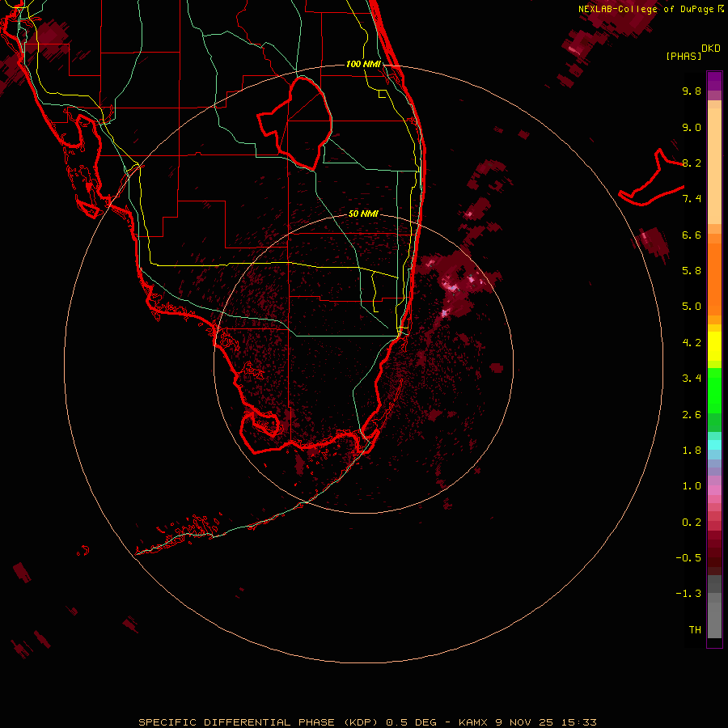Select the 9.0 scale value
This screenshot has height=728, width=728.
tap(692, 127)
